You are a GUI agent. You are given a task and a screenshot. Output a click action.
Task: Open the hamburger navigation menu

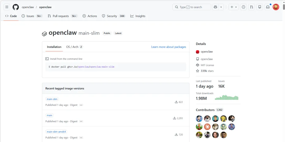tap(7, 7)
